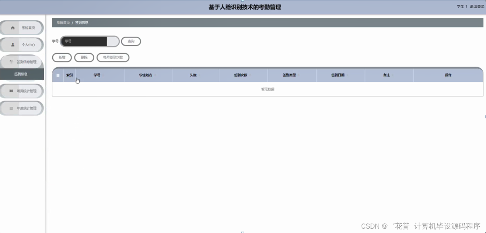Click the 暂无数据 empty table message
Image resolution: width=486 pixels, height=233 pixels.
(268, 89)
